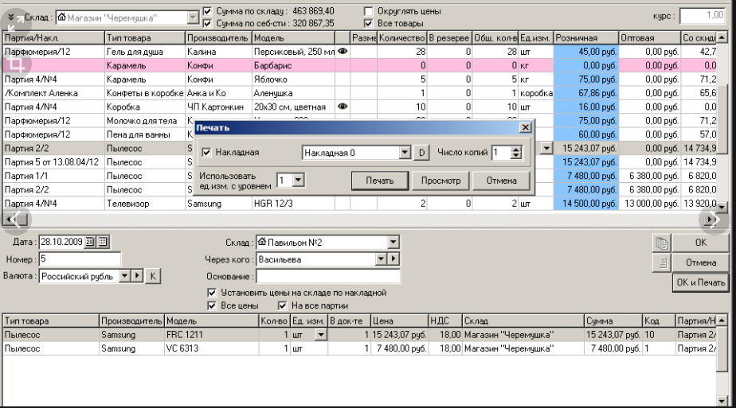
Task: Click the Розничная column header
Action: [585, 38]
